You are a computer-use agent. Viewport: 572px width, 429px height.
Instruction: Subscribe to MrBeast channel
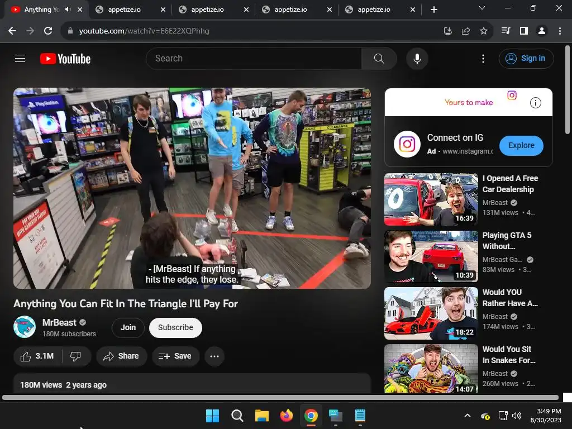click(x=175, y=327)
